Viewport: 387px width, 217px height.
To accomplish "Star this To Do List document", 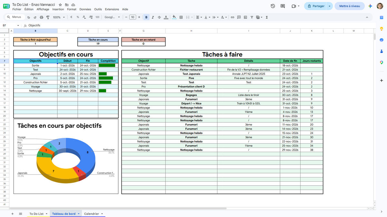I will click(61, 5).
